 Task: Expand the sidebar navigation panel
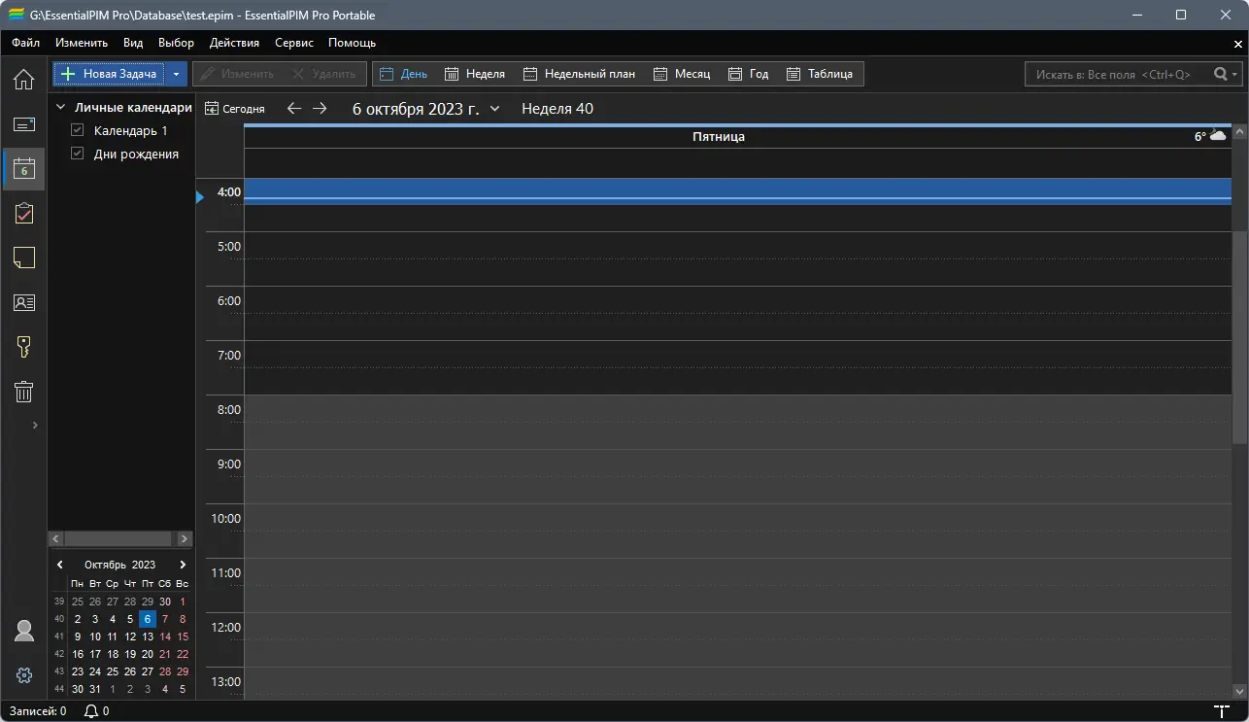35,425
